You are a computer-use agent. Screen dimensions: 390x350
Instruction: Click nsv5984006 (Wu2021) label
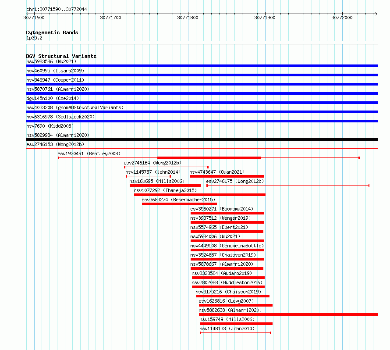point(216,236)
